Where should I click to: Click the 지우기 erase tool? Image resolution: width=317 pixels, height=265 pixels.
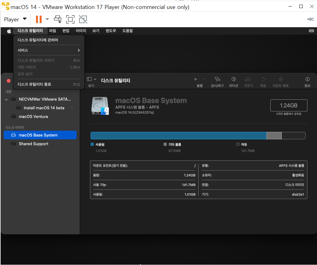pos(248,82)
